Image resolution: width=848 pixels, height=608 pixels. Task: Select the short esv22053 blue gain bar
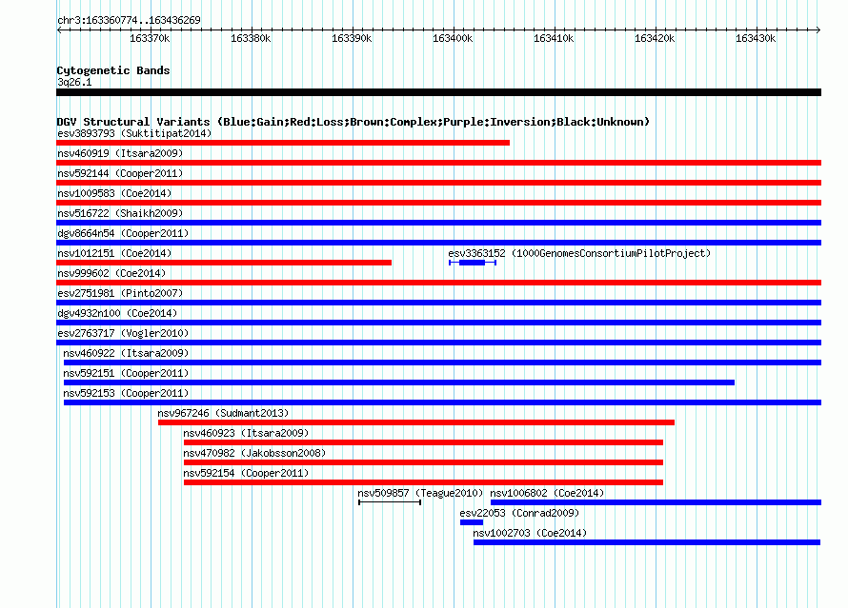472,522
